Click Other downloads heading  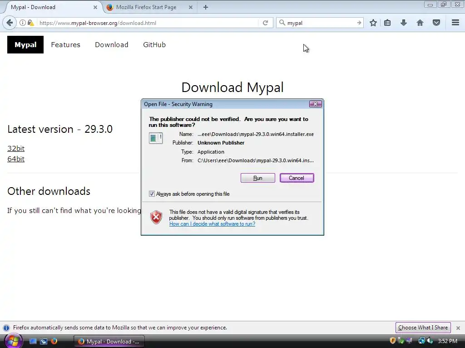(x=49, y=191)
